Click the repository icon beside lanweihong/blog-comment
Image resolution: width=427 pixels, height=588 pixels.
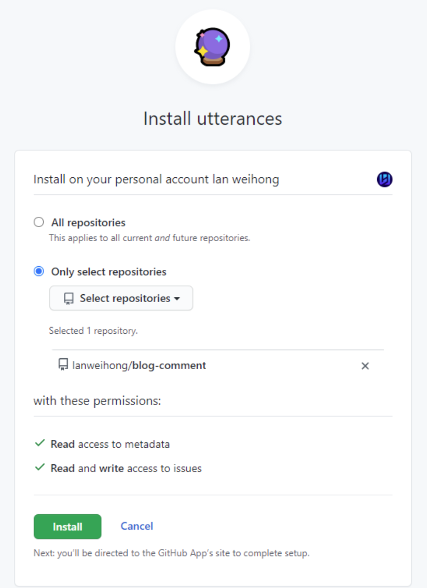click(63, 364)
